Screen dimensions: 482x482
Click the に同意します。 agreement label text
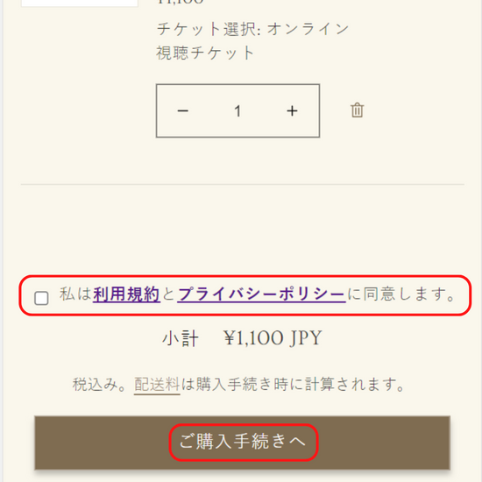401,294
